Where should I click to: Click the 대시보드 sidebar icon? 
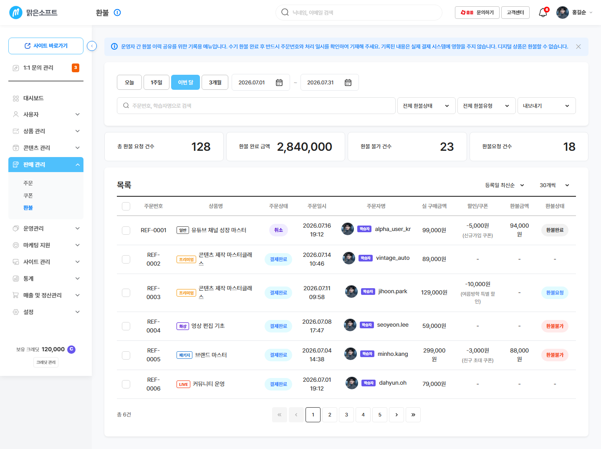point(16,99)
